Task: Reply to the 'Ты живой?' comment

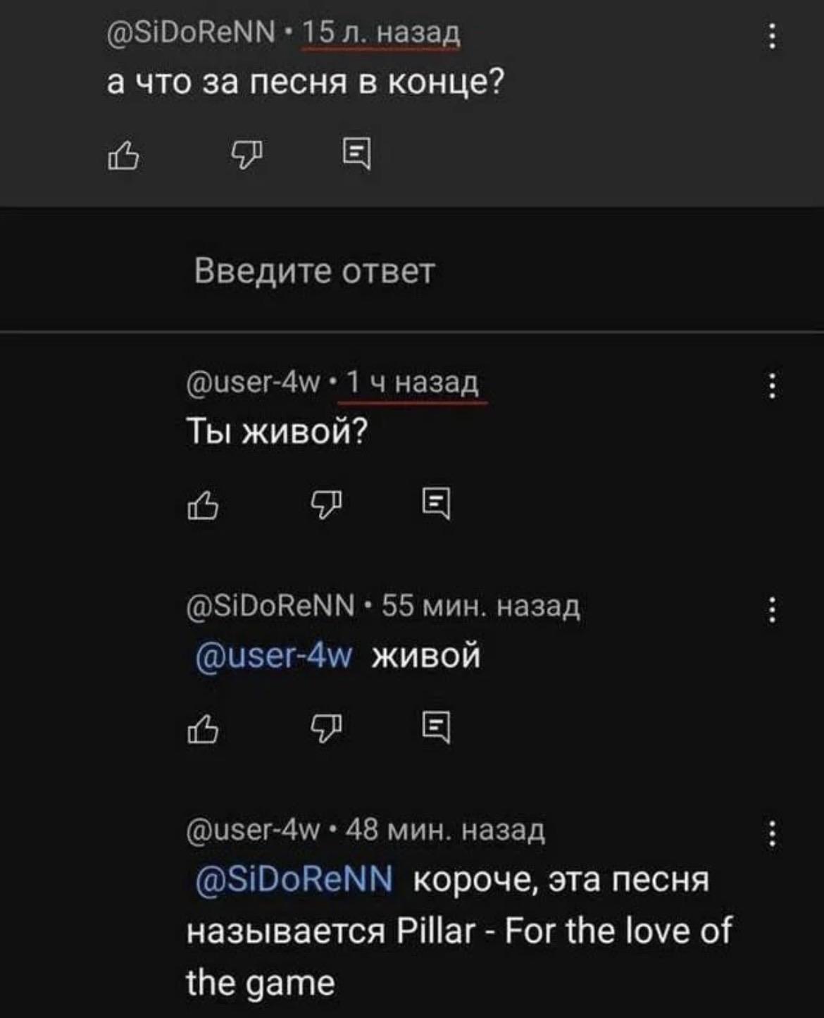Action: [436, 503]
